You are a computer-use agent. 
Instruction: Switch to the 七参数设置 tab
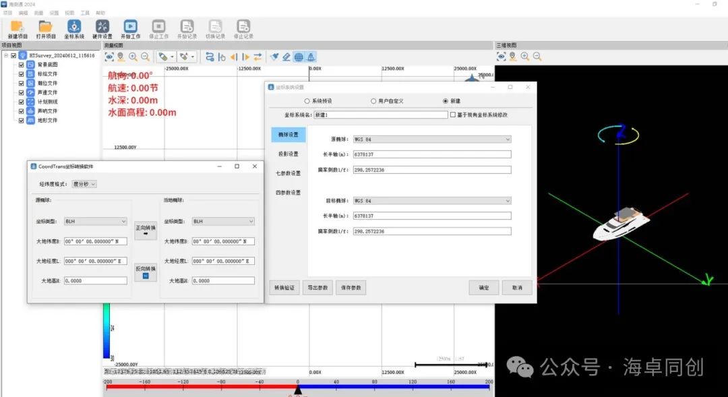click(288, 173)
